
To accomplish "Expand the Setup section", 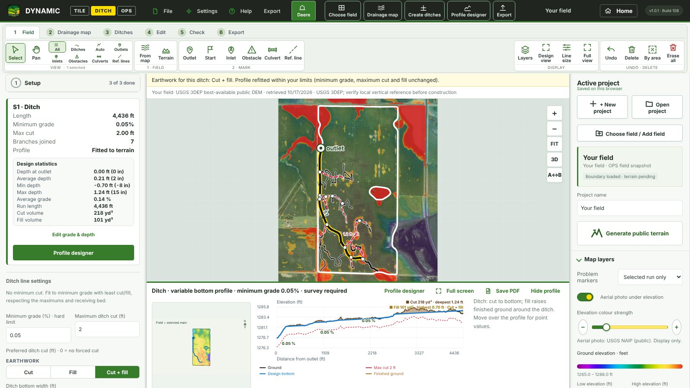I will pyautogui.click(x=72, y=83).
